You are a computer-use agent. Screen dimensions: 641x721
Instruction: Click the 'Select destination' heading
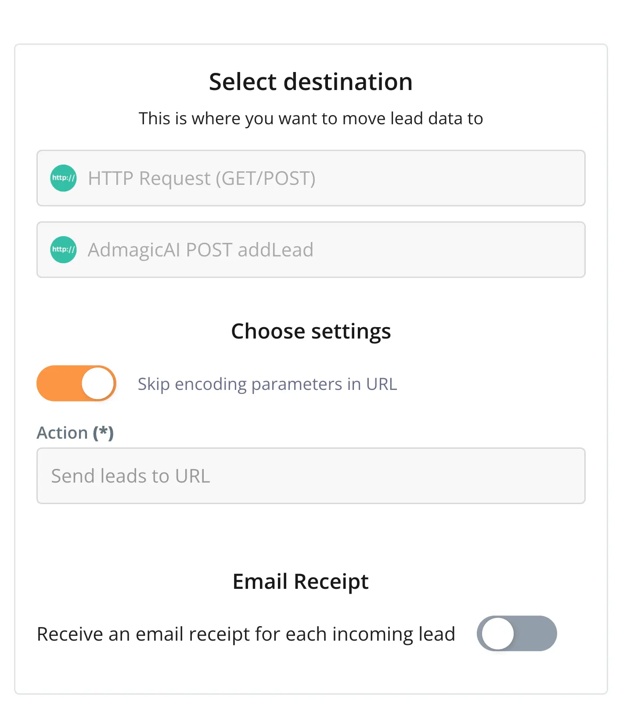point(311,82)
